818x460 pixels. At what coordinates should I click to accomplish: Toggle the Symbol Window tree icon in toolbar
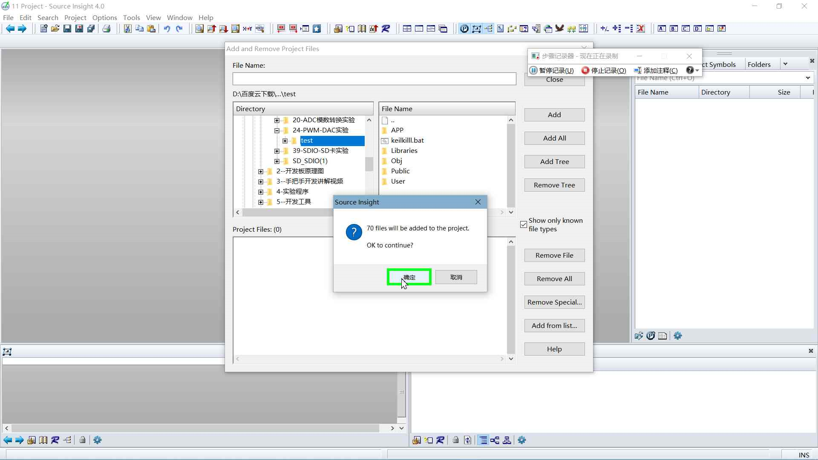pyautogui.click(x=489, y=29)
